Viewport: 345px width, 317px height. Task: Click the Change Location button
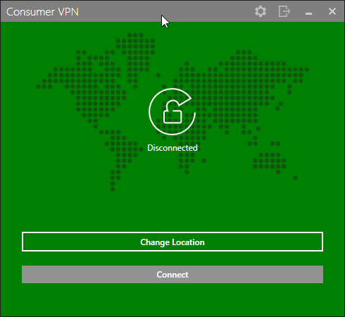172,242
